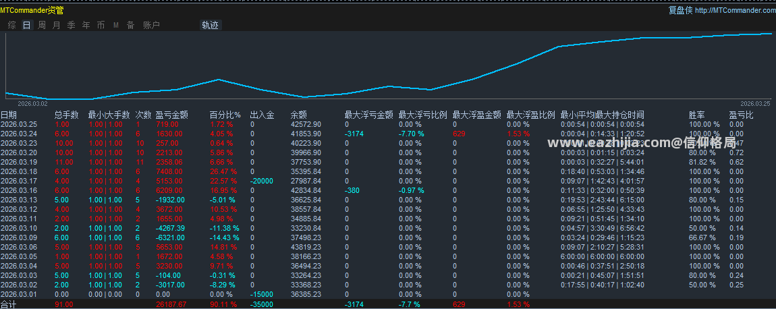The height and width of the screenshot is (309, 776).
Task: Open the 周 weekly tab
Action: click(42, 25)
